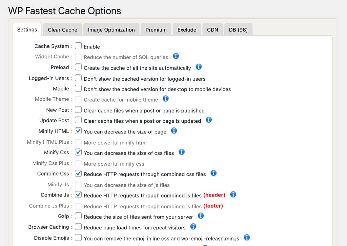Click 'Clear cache files when a post or page is published'
347x246 pixels.
[144, 110]
